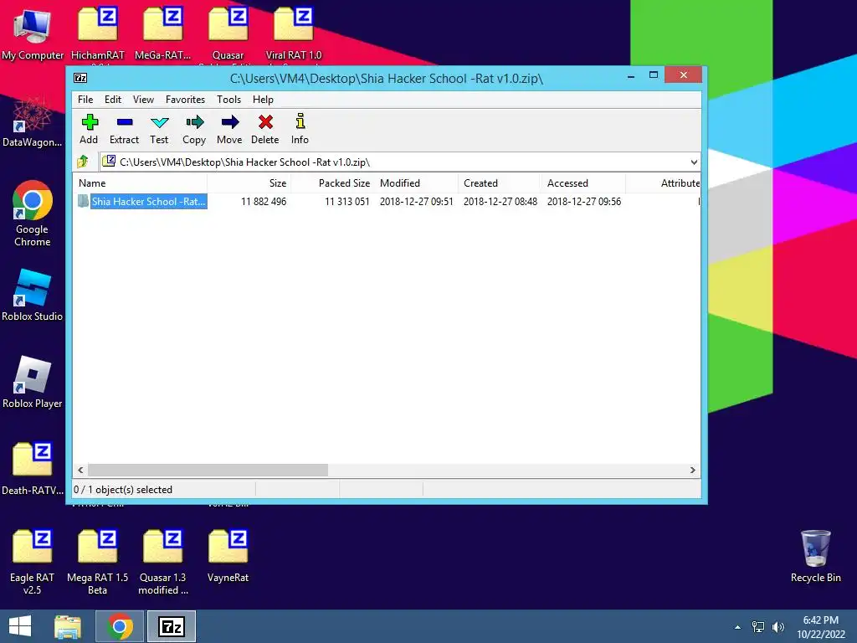Click the address path input field

point(400,162)
